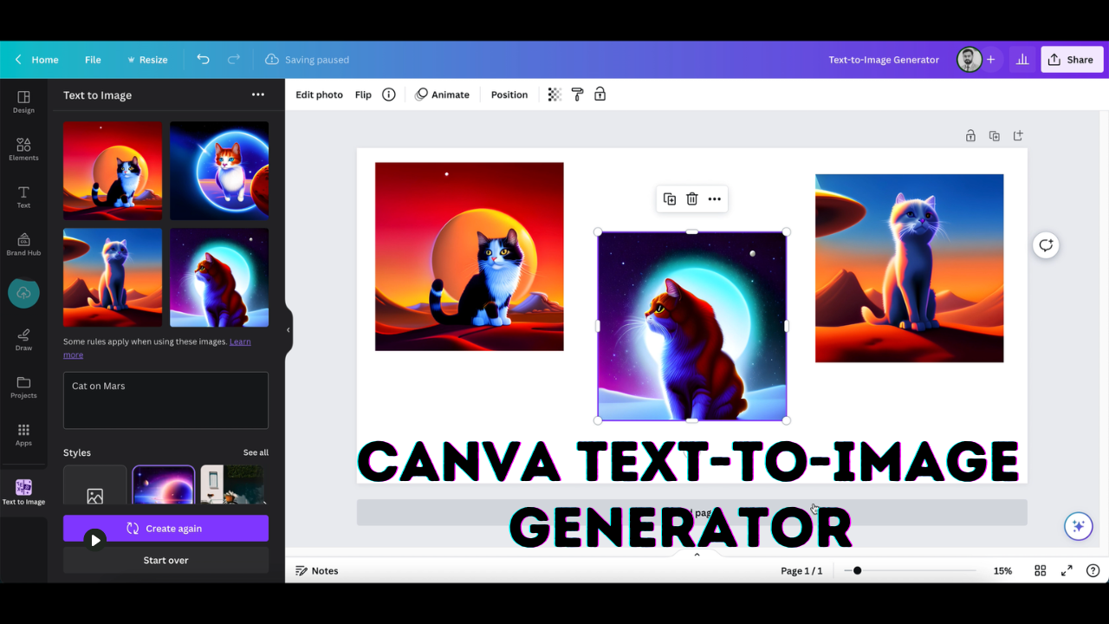This screenshot has width=1109, height=624.
Task: Choose the first plain image style tile
Action: point(95,485)
